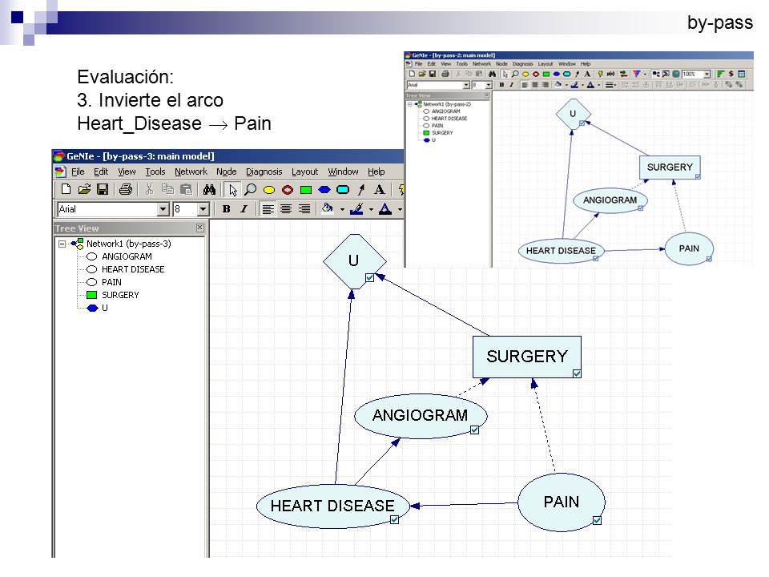Select the arc arrow tool in by-pass-3 window
The width and height of the screenshot is (769, 577).
[x=361, y=189]
